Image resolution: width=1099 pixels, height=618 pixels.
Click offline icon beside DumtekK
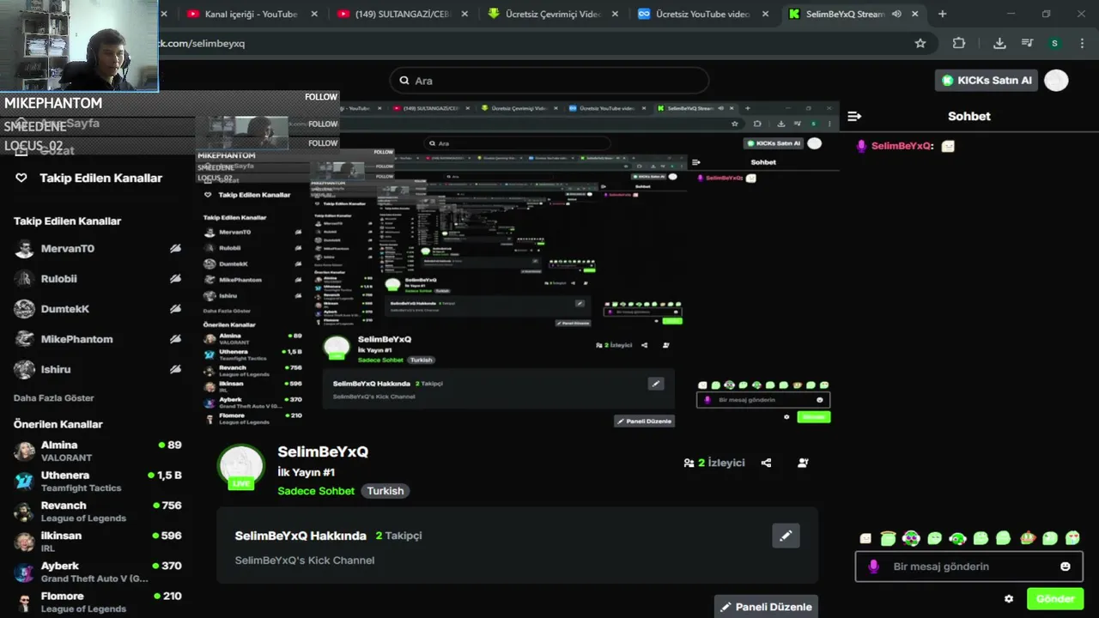(x=175, y=309)
